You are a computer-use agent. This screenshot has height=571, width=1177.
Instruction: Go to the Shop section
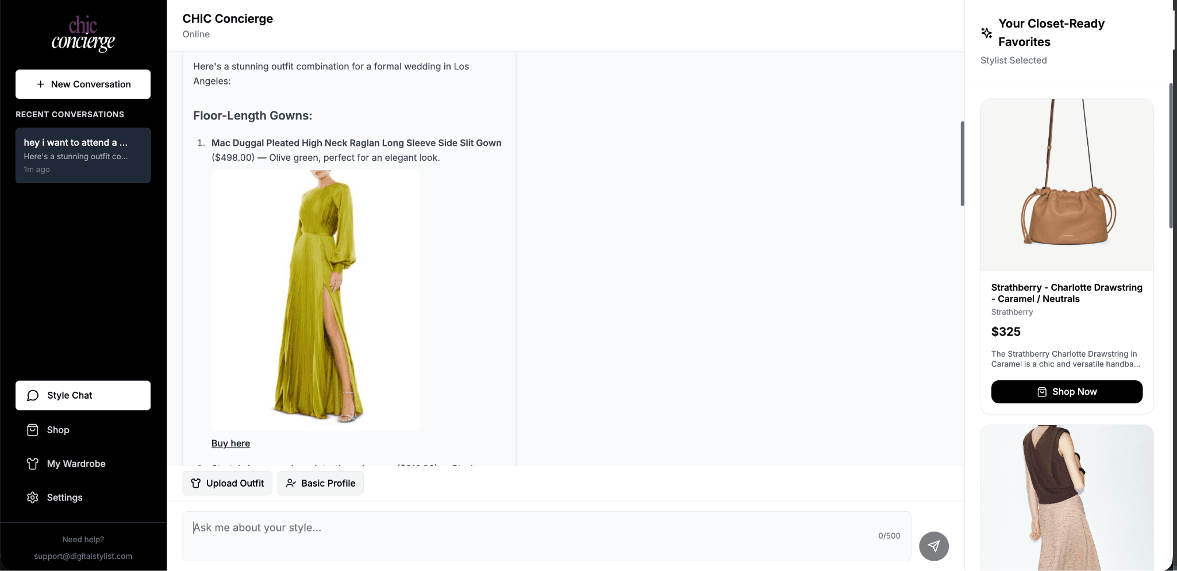pos(83,430)
